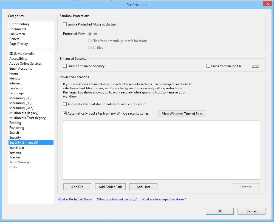Open JavaScript category
Screen dimensions: 274x222
coord(31,88)
